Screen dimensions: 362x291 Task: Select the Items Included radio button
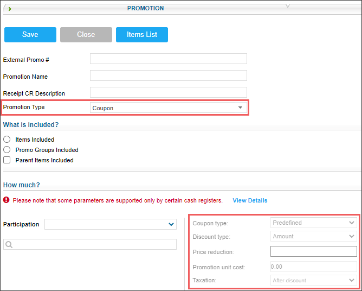coord(7,139)
